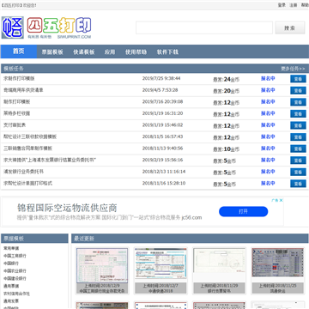This screenshot has width=309, height=309.
Task: Select 中国银行 in the sidebar category list
Action: click(x=11, y=264)
